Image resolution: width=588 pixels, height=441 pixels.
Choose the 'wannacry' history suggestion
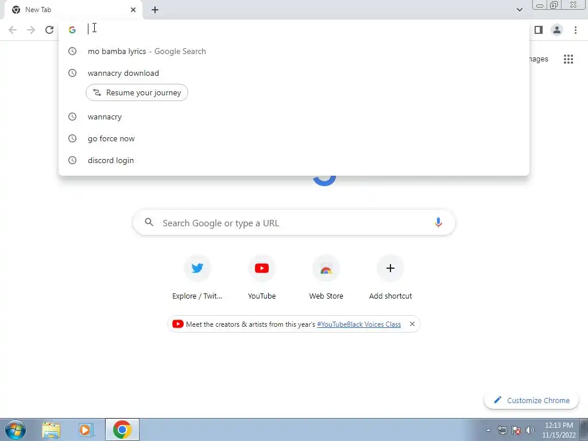click(x=294, y=117)
